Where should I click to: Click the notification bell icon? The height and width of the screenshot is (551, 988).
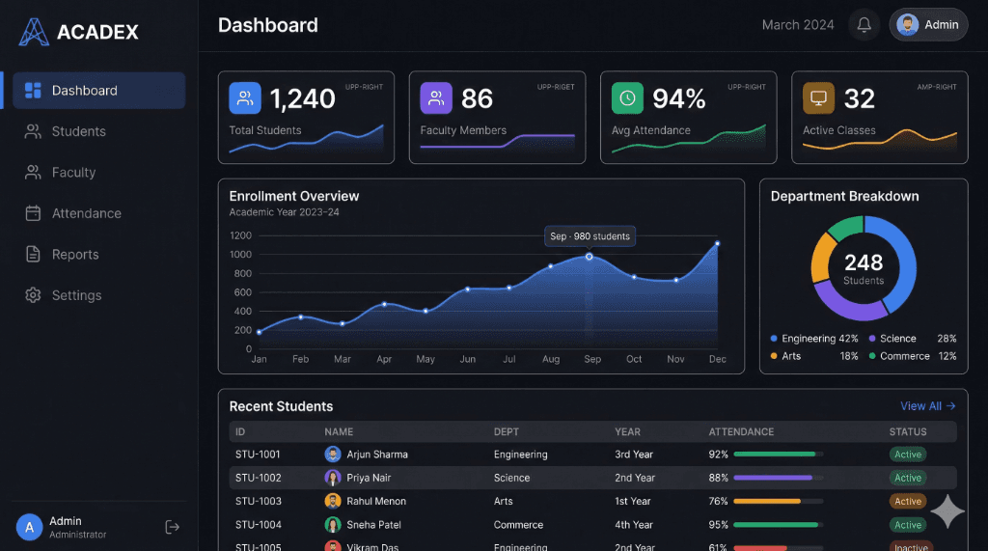(x=864, y=25)
